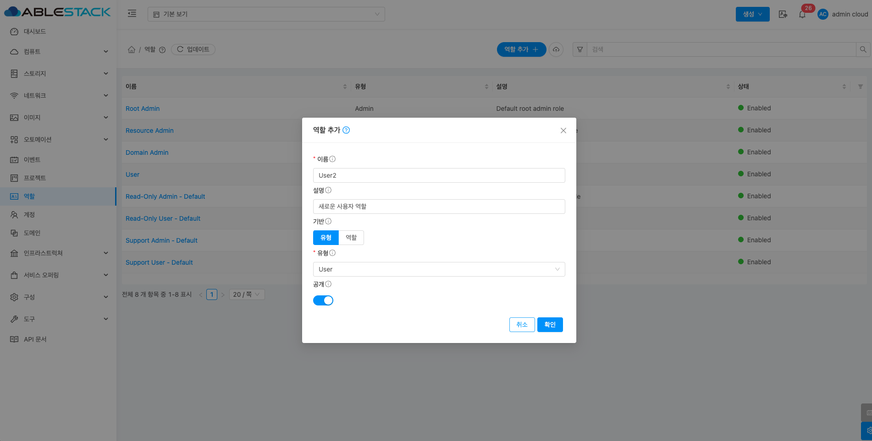Open 프로젝트 in sidebar
The image size is (872, 441).
pos(58,178)
